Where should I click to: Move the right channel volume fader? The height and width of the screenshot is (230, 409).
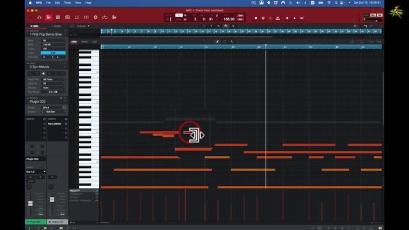(x=52, y=199)
